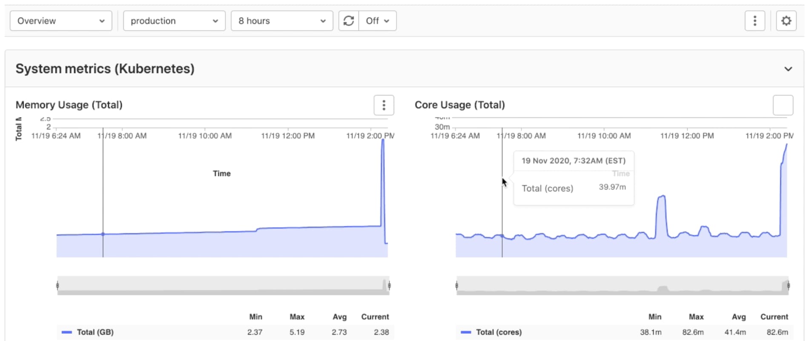Viewport: 809px width, 341px height.
Task: Click the Memory Avg value 2.73
Action: (339, 332)
